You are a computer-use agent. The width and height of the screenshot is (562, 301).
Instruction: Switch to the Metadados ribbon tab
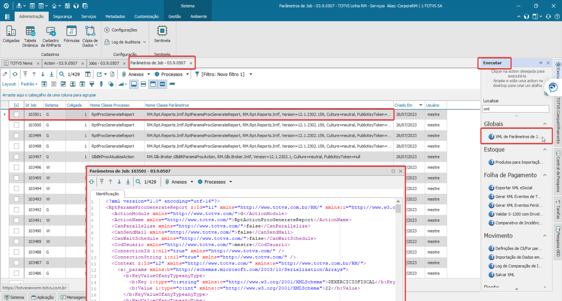tap(115, 16)
